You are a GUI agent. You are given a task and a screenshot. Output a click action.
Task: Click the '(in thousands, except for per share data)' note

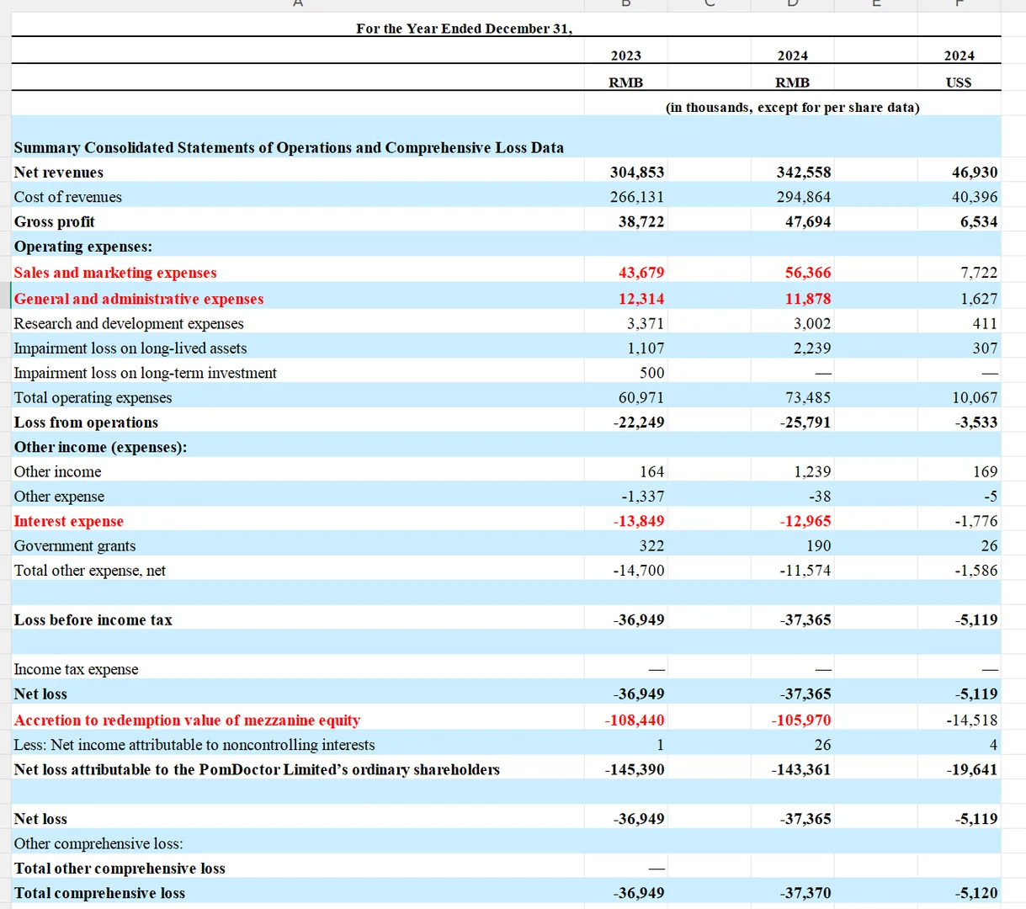792,108
